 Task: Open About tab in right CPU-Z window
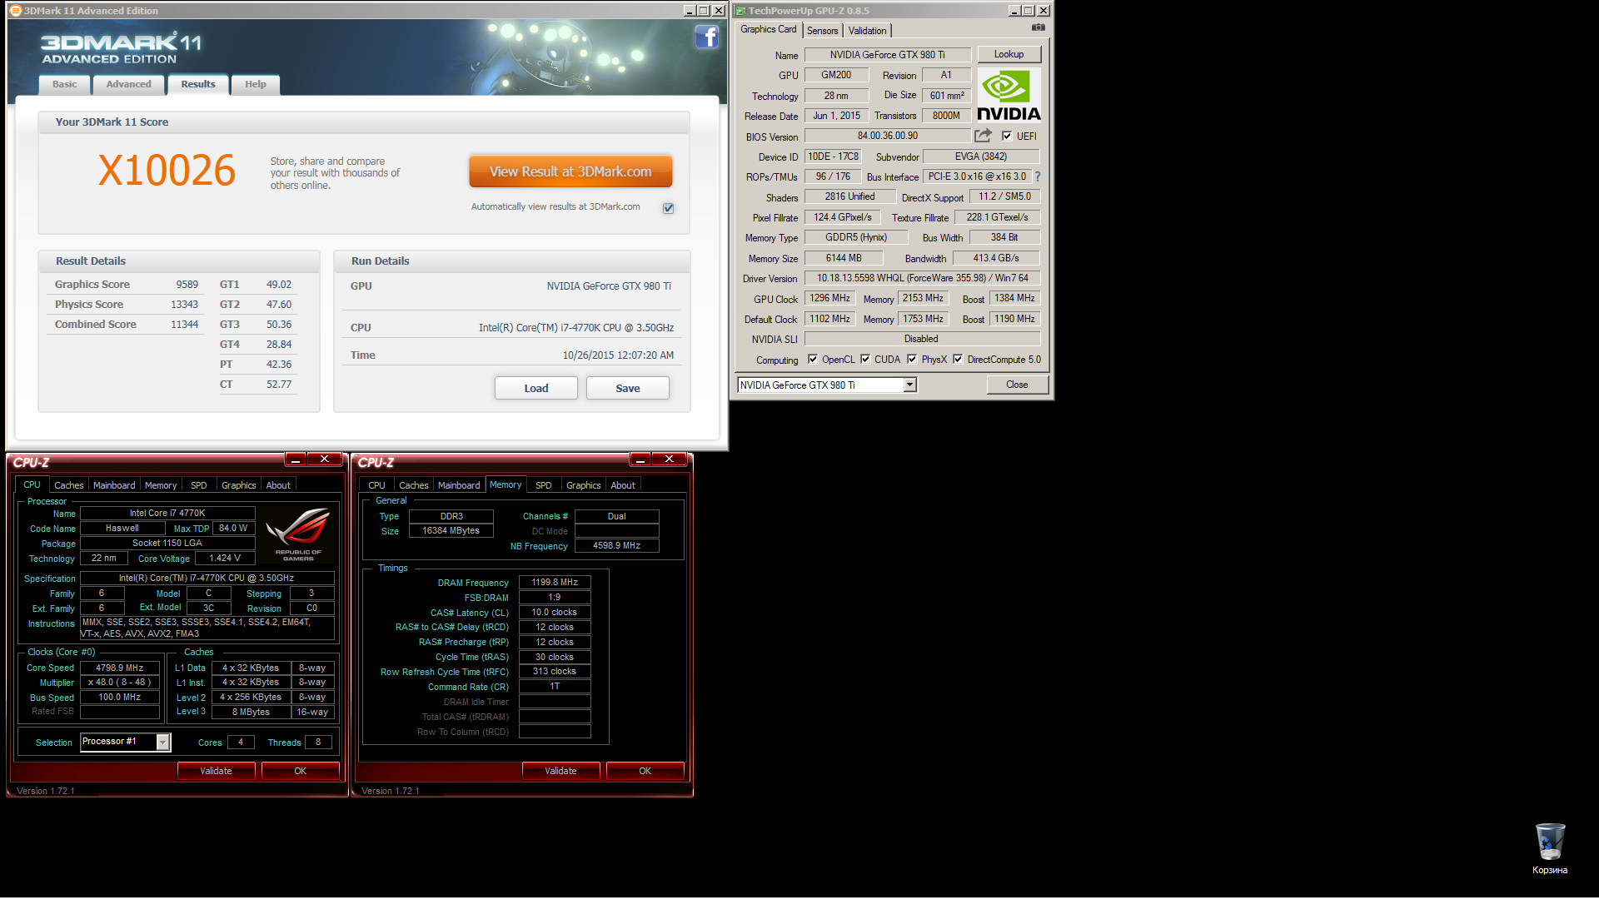[623, 485]
